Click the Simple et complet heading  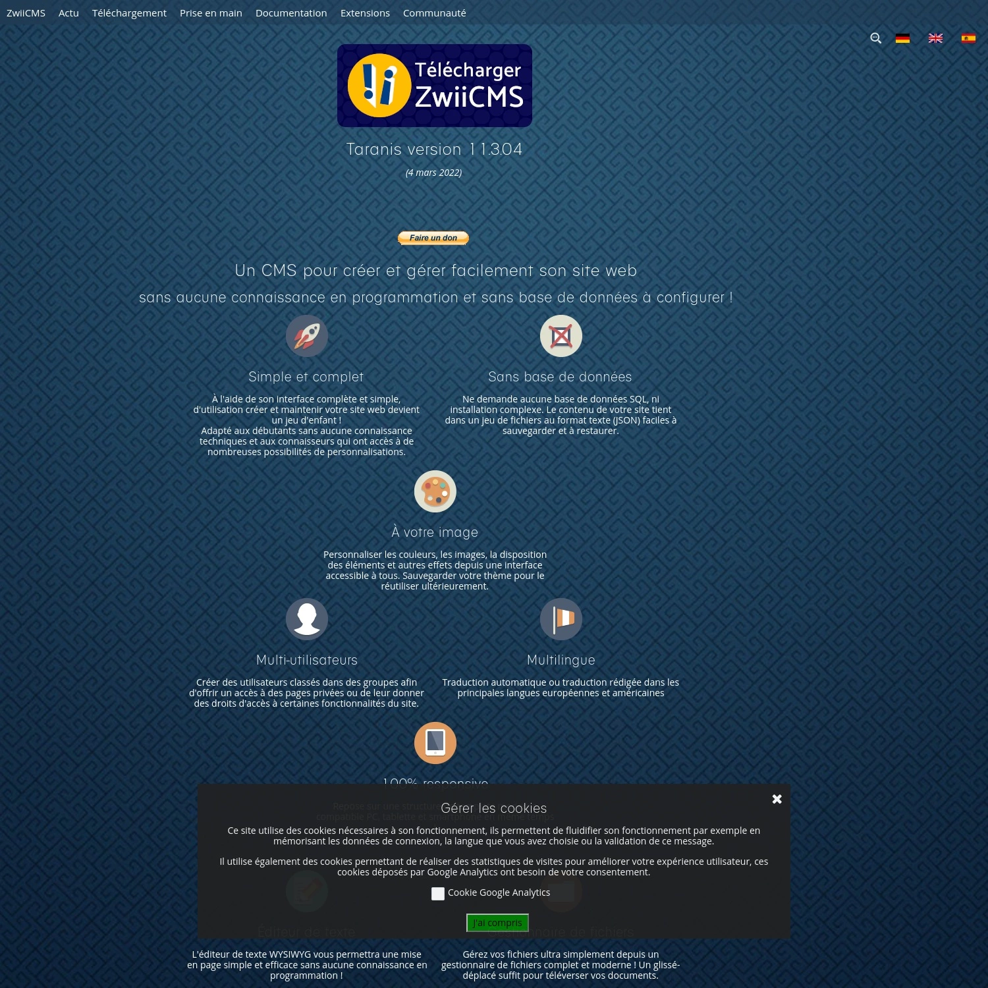click(x=306, y=377)
